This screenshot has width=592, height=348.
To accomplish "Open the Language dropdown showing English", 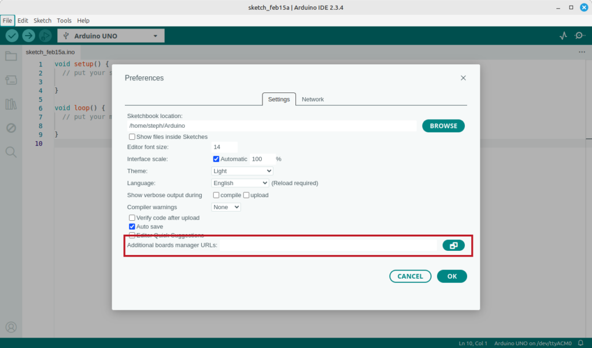I will tap(240, 183).
